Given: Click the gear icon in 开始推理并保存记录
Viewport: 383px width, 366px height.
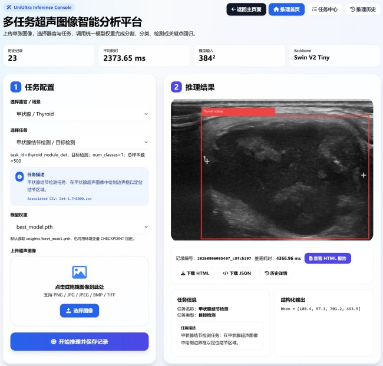Looking at the screenshot, I should 54,342.
